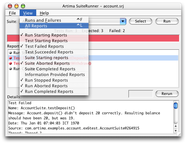This screenshot has height=144, width=188.
Task: Click the 'Failed: 2' status text
Action: (x=117, y=31)
